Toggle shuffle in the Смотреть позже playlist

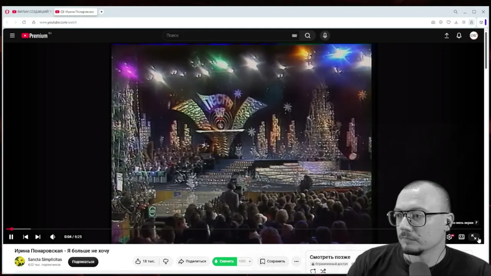[323, 271]
